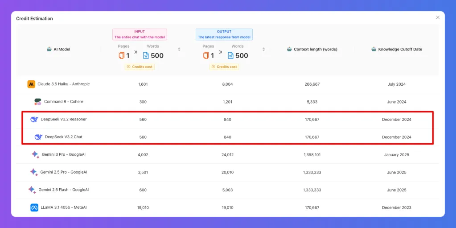Screen dimensions: 456x228
Task: Click context length 266,667 cell
Action: (x=312, y=84)
